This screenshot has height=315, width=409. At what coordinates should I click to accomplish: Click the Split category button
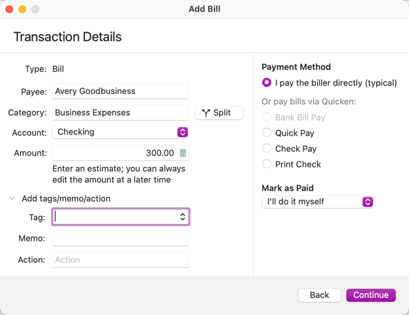[219, 113]
